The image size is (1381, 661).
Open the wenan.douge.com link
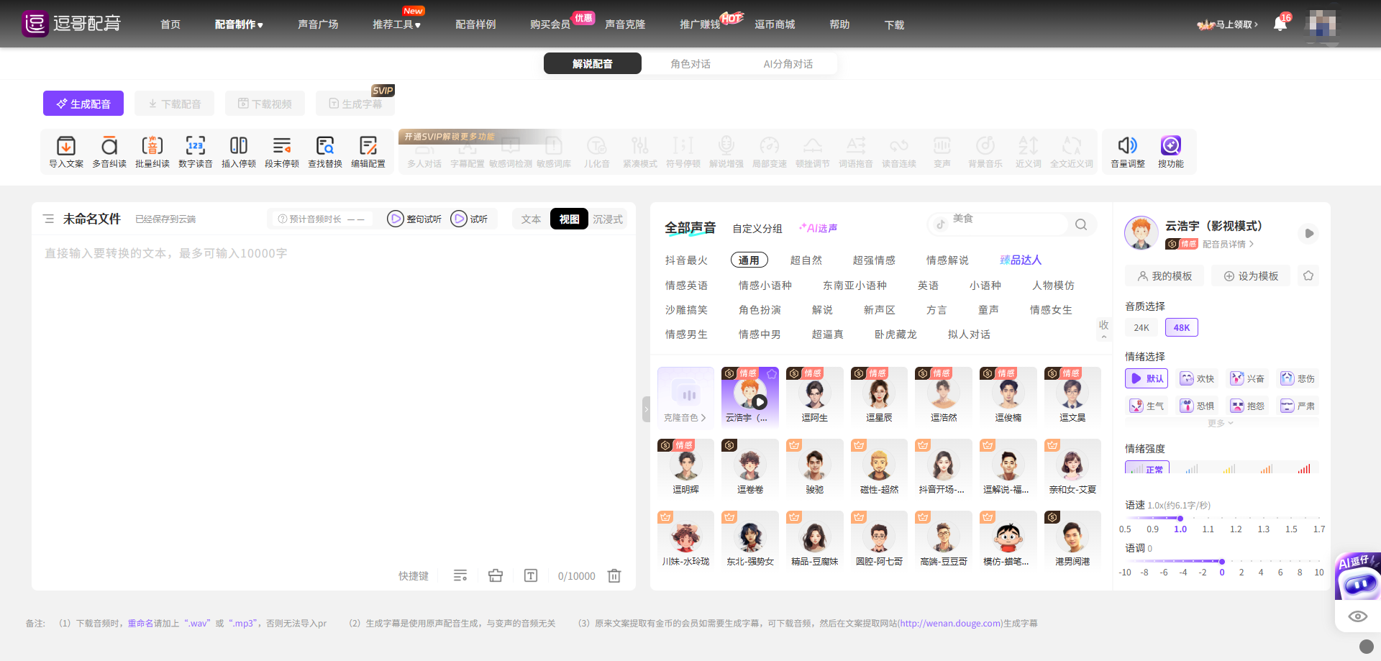point(949,623)
